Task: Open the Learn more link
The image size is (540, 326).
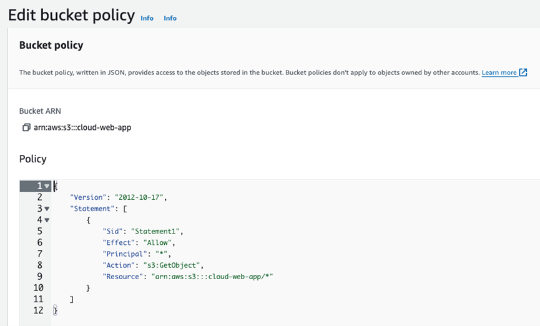Action: coord(499,72)
